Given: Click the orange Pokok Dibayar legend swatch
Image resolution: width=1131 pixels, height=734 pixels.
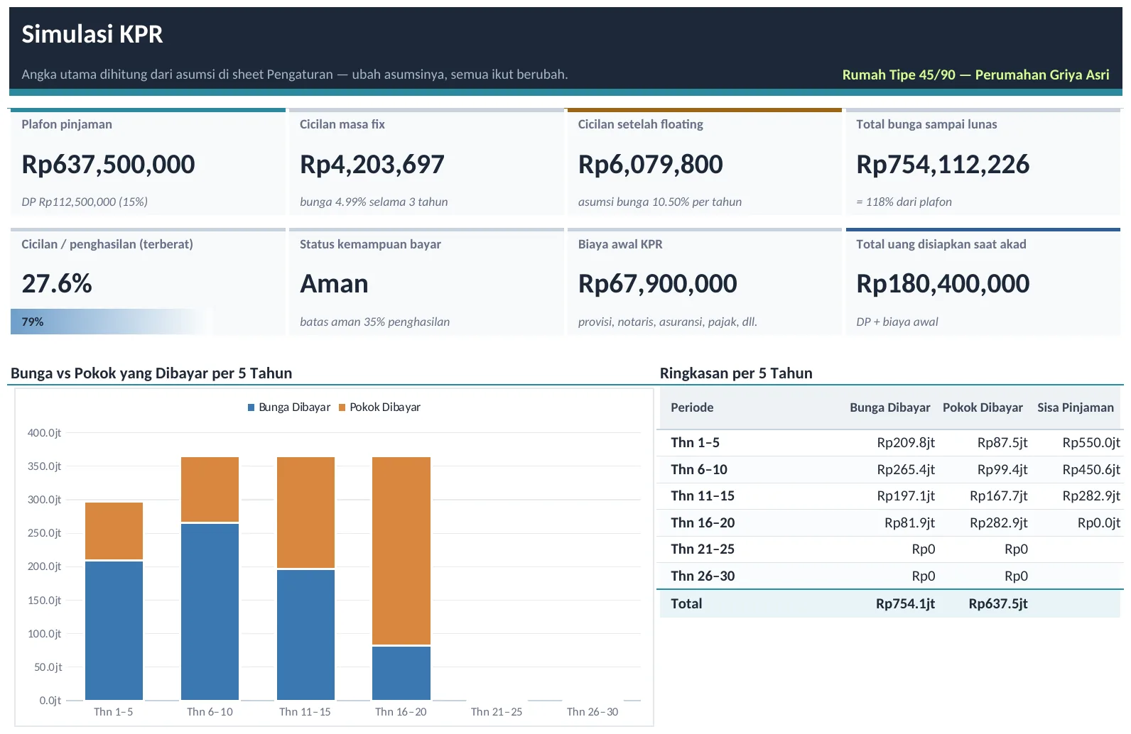Looking at the screenshot, I should [x=342, y=407].
